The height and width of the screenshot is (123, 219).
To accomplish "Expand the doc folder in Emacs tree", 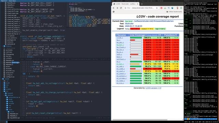I will point(6,85).
